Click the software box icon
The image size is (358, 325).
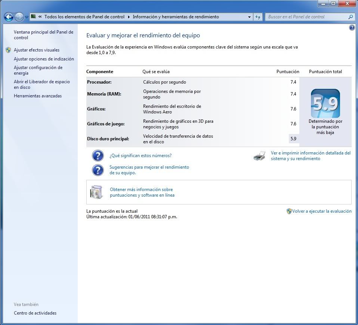coord(96,192)
